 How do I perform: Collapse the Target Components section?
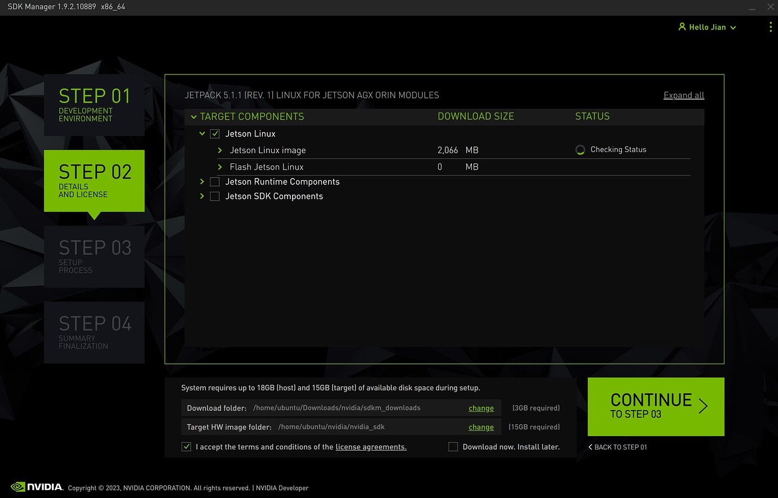coord(194,117)
